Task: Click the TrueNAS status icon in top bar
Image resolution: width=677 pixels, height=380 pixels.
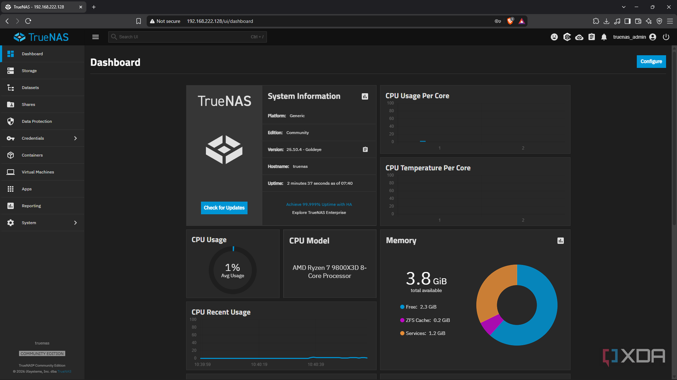Action: (567, 37)
